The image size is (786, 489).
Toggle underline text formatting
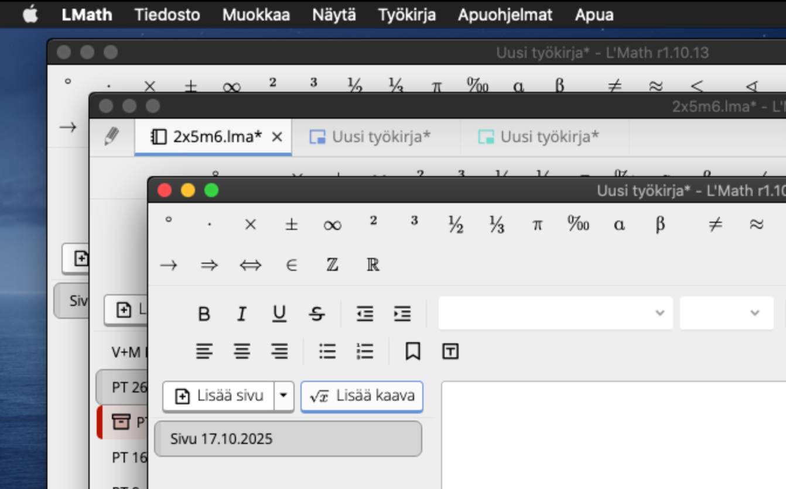coord(279,314)
